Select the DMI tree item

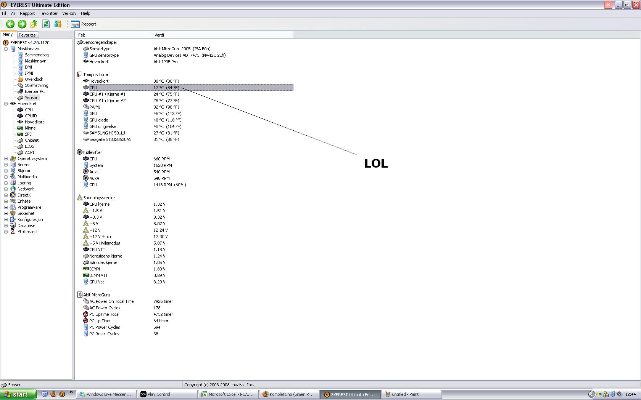(29, 67)
